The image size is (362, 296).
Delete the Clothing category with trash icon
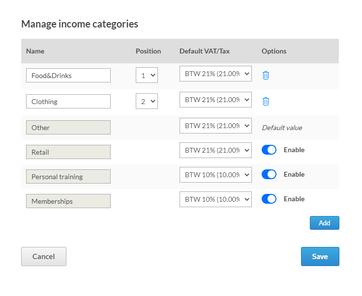(x=266, y=101)
